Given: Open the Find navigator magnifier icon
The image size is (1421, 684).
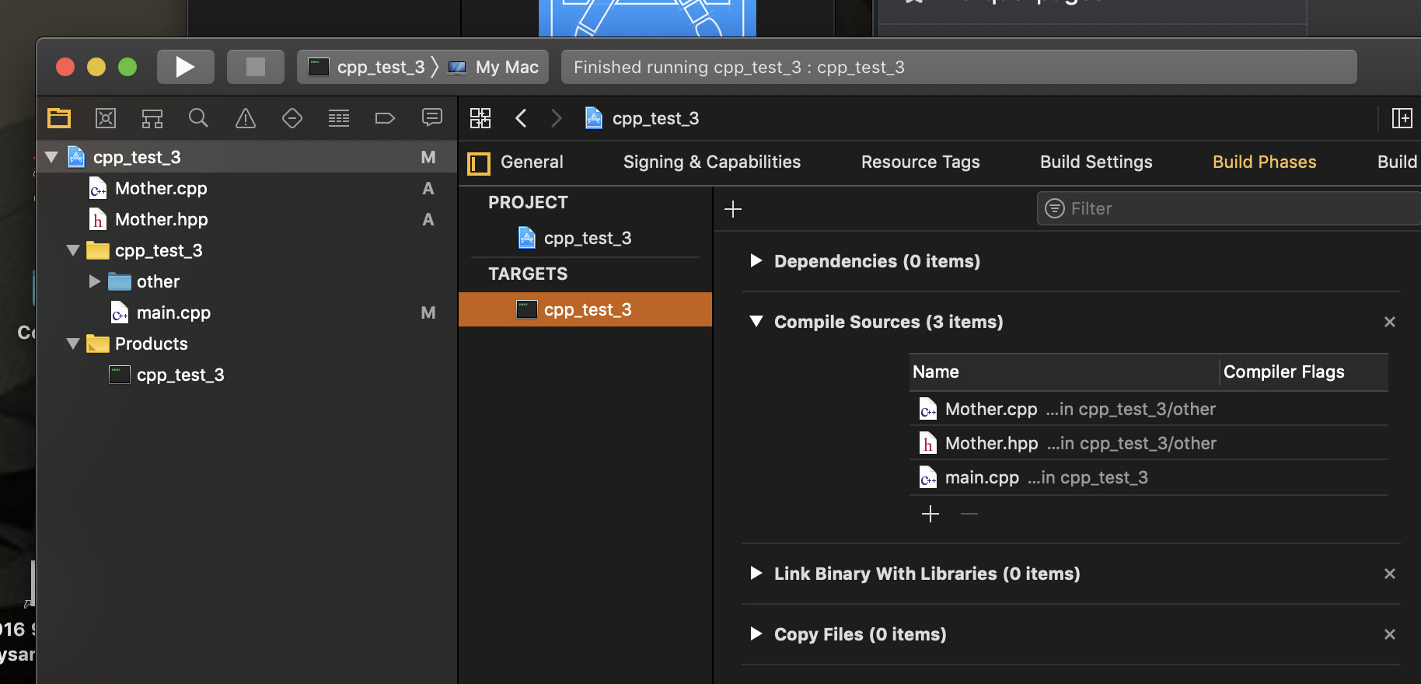Looking at the screenshot, I should pos(198,118).
